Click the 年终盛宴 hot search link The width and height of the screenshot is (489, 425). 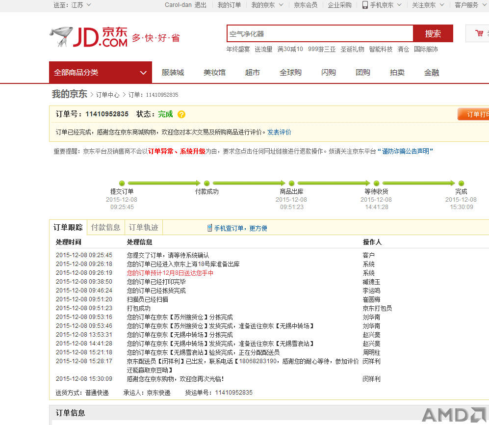click(238, 49)
